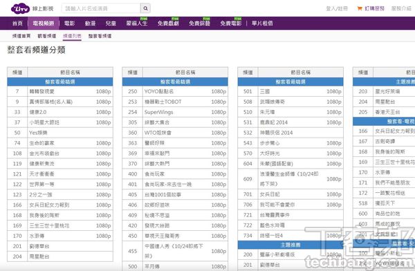The image size is (415, 271).
Task: Click the orange shopping cart icon
Action: [x=360, y=8]
